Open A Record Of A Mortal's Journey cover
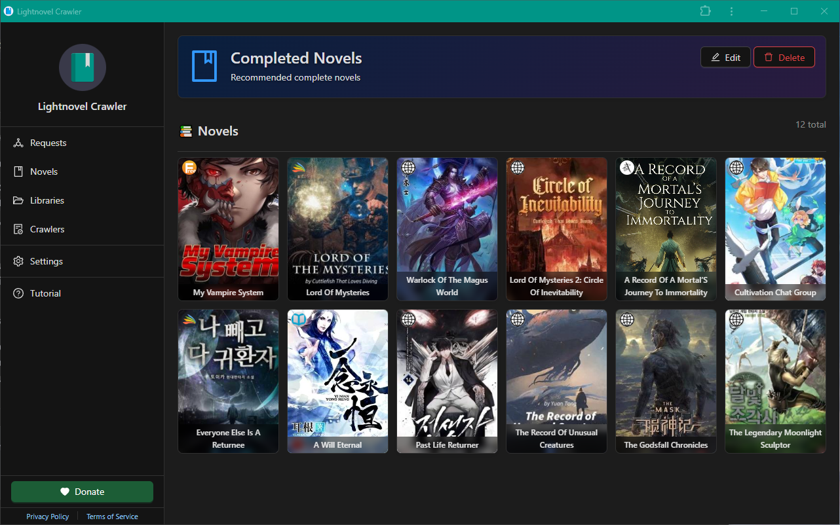Viewport: 840px width, 525px height. pos(666,229)
